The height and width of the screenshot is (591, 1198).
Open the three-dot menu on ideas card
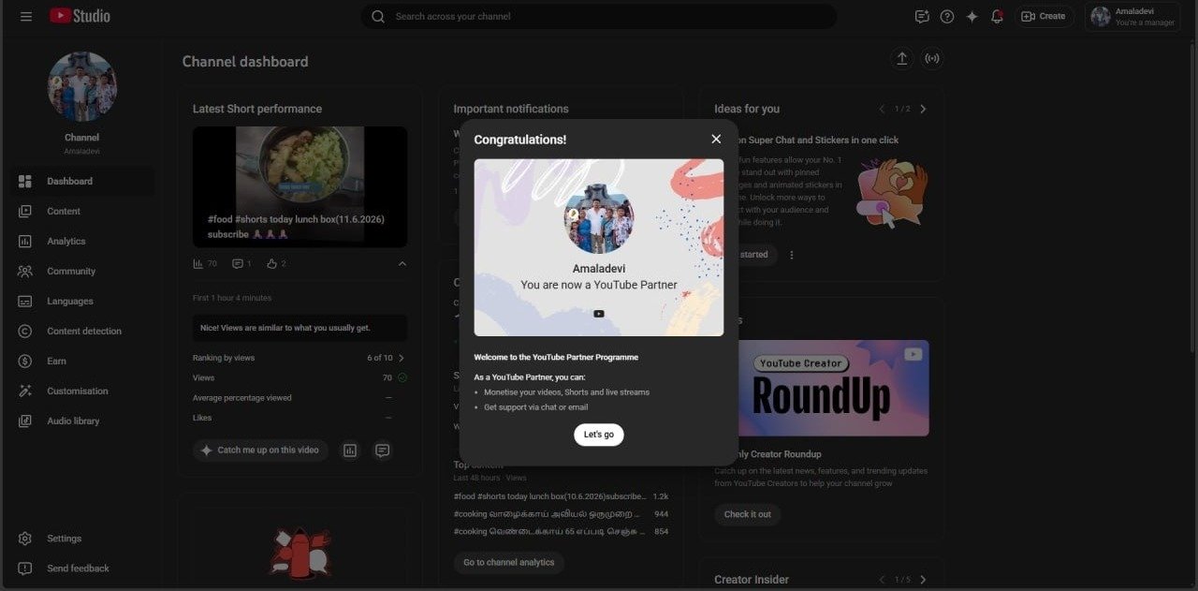click(792, 255)
